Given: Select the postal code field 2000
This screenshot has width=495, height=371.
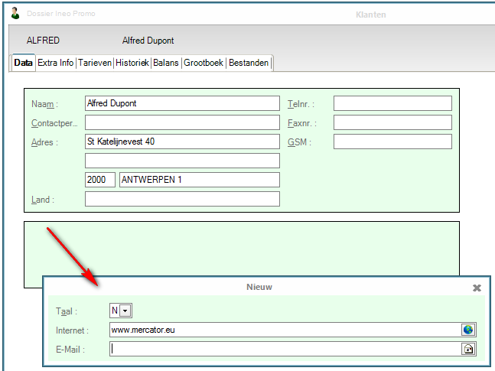Looking at the screenshot, I should click(x=99, y=180).
